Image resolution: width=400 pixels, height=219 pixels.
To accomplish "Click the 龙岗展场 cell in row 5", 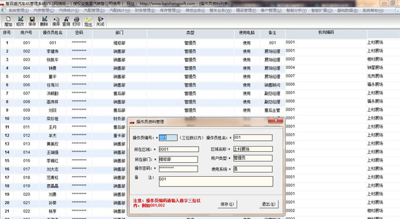I will 375,76.
